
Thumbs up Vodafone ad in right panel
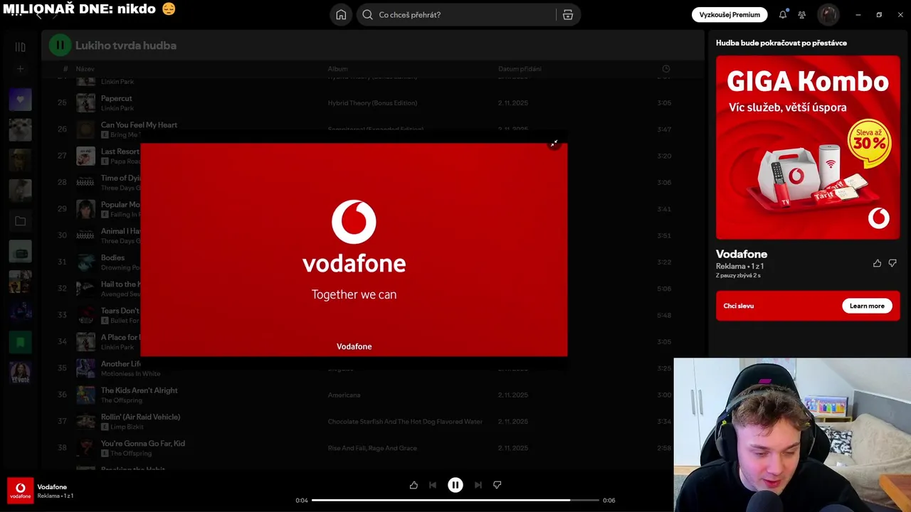[x=877, y=263]
